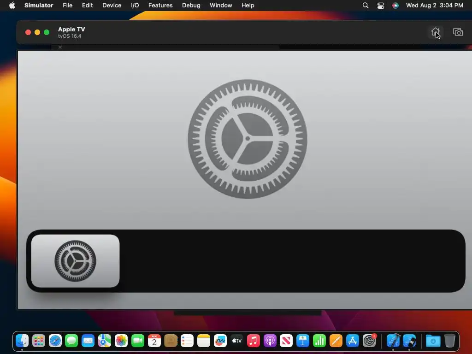Take a screenshot with the camera icon
The image size is (472, 354).
(x=458, y=32)
